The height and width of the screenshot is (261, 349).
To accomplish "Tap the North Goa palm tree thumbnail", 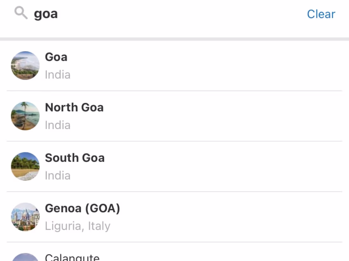I will 25,116.
